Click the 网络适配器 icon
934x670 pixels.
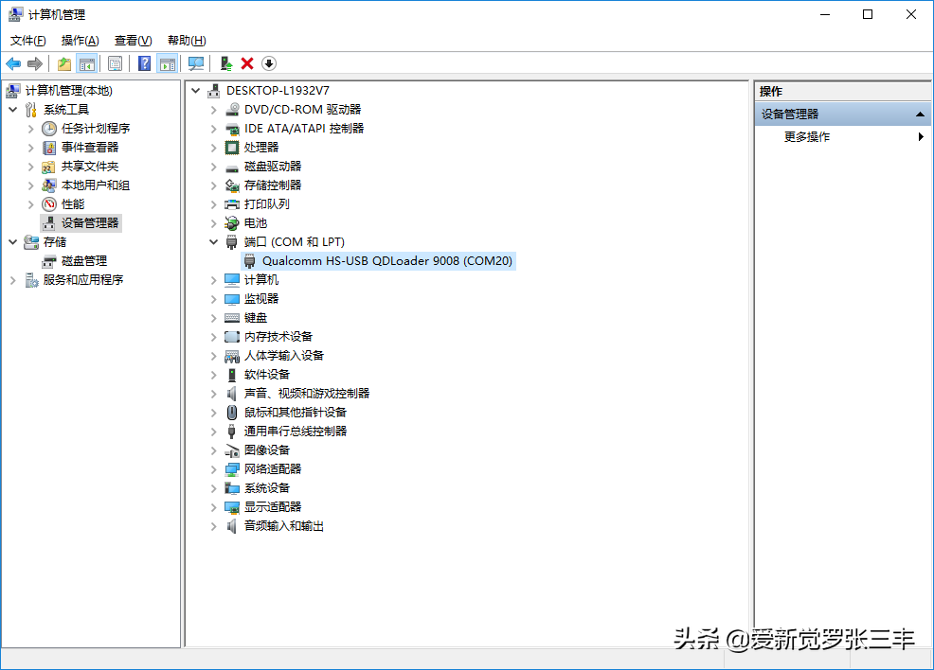[232, 469]
